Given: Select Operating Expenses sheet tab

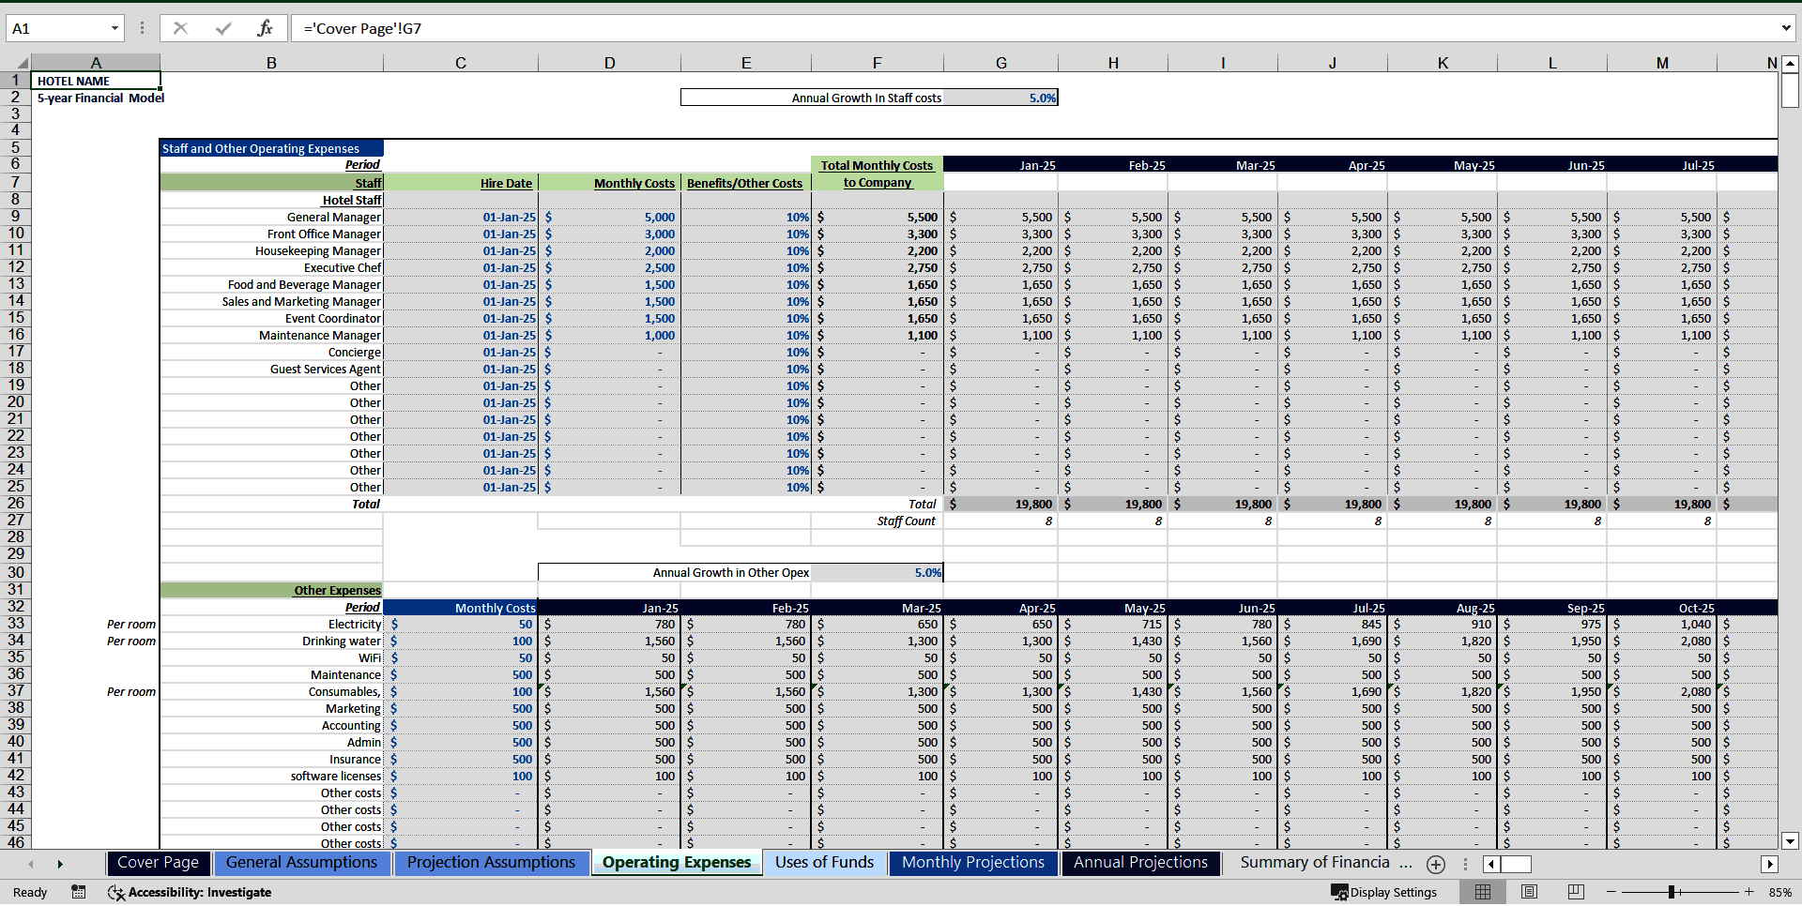Looking at the screenshot, I should 677,863.
